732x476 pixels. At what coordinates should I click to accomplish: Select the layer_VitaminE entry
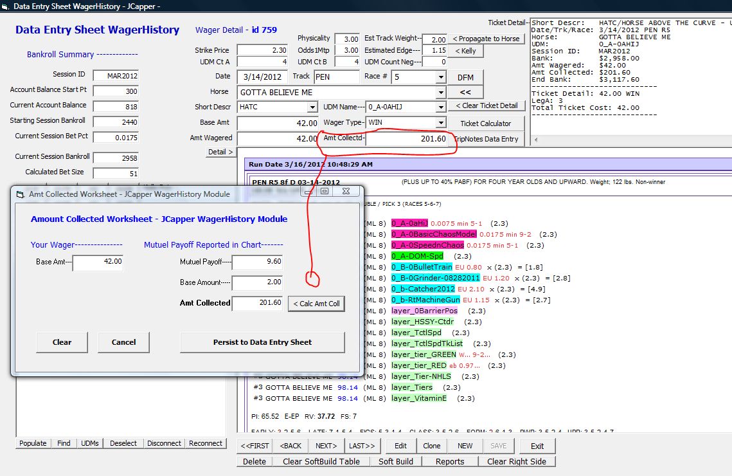click(419, 398)
